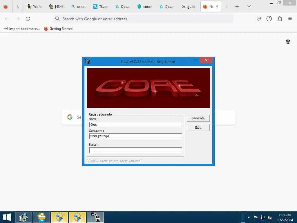
Task: Switch to the '[43/9' tab
Action: coord(56,7)
